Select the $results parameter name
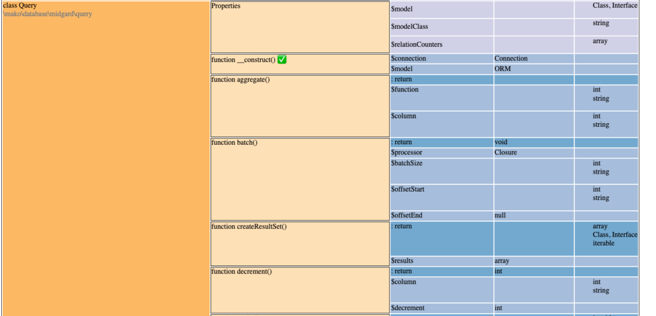Screen dimensions: 656x316 click(x=404, y=261)
